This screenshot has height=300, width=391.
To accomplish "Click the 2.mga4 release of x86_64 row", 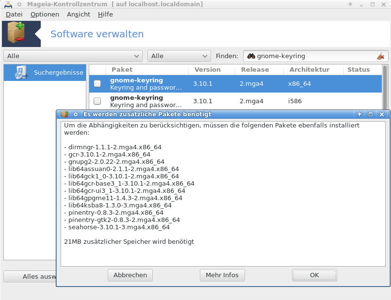I will (x=251, y=84).
